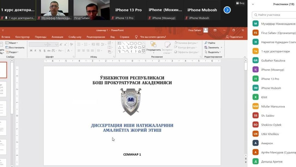296x167 pixels.
Task: Open the Рецензирование tab
Action: click(x=96, y=37)
